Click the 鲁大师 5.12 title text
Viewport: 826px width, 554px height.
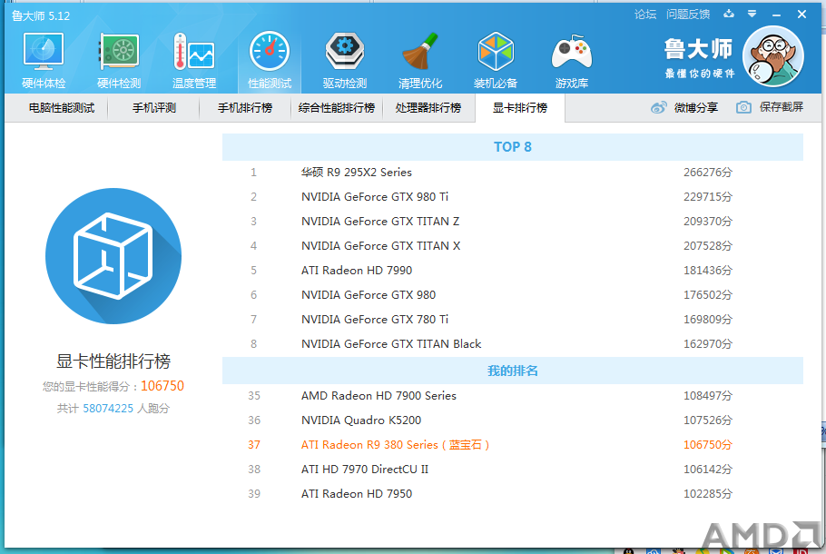(41, 15)
